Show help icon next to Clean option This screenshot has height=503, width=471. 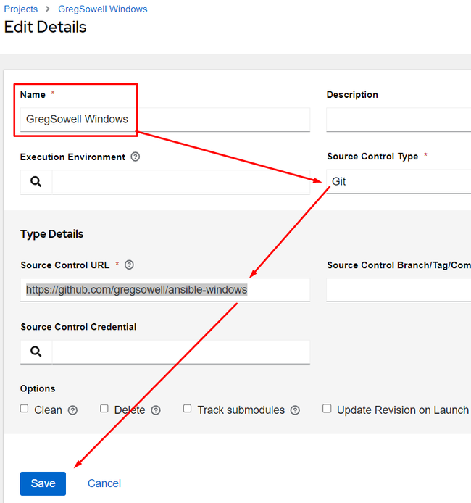tap(72, 410)
